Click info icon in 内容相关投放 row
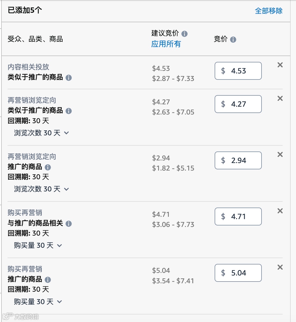 pos(69,78)
